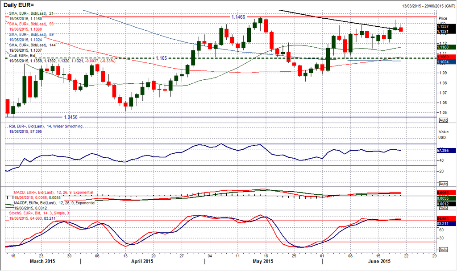Click the blue 83.211 stochastic value tag
The image size is (457, 271).
446,224
